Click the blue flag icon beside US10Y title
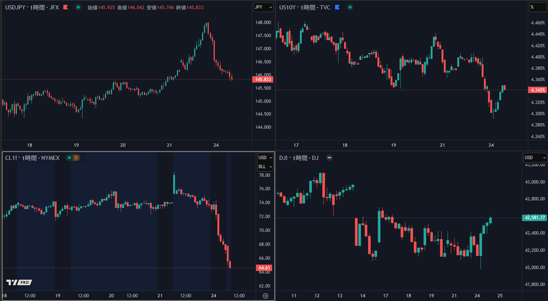Image resolution: width=548 pixels, height=301 pixels. [x=337, y=7]
